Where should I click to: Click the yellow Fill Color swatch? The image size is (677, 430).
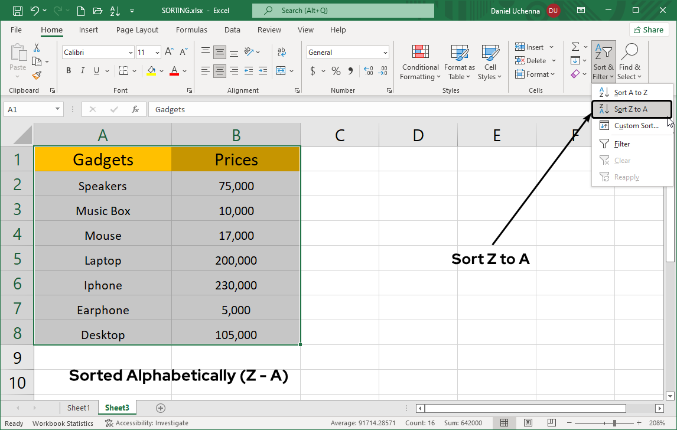point(151,71)
